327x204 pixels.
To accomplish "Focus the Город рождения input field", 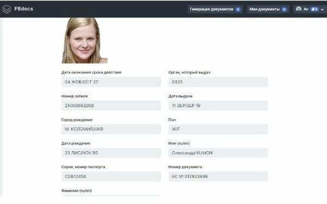I will point(111,129).
